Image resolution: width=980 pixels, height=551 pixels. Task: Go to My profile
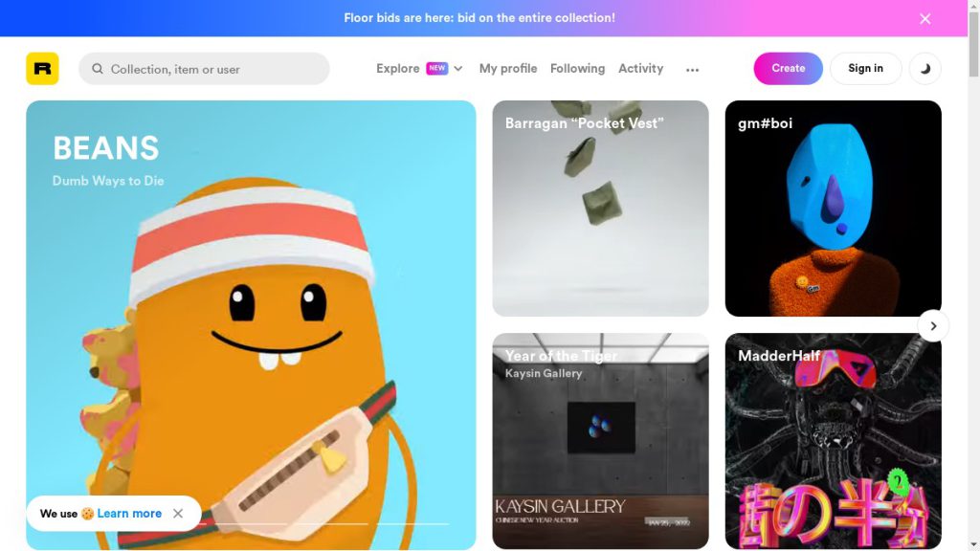(508, 69)
